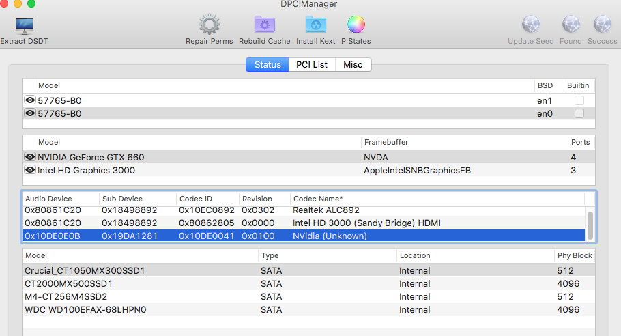Select the CT2000MX500SSD1 drive row

(308, 283)
